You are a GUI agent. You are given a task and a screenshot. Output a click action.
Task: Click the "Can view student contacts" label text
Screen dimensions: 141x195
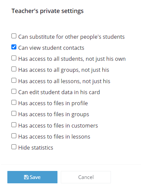click(51, 48)
